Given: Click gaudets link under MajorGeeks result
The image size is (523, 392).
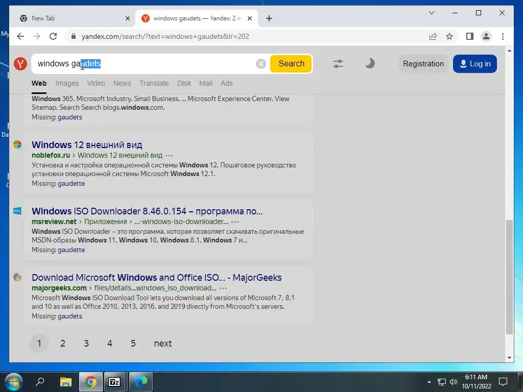Looking at the screenshot, I should tap(69, 316).
